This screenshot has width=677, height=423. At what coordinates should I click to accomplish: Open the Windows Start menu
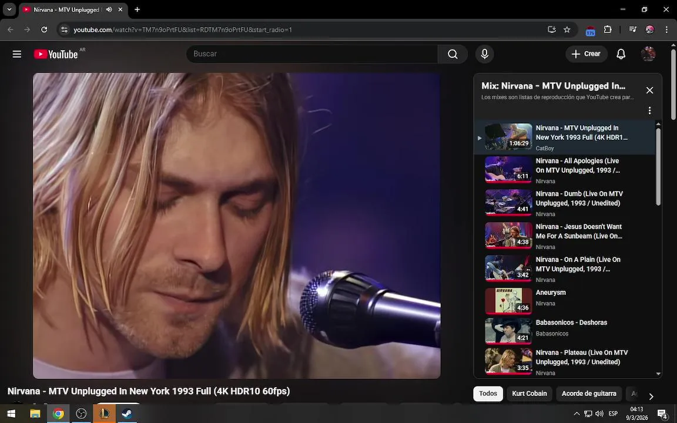coord(11,414)
